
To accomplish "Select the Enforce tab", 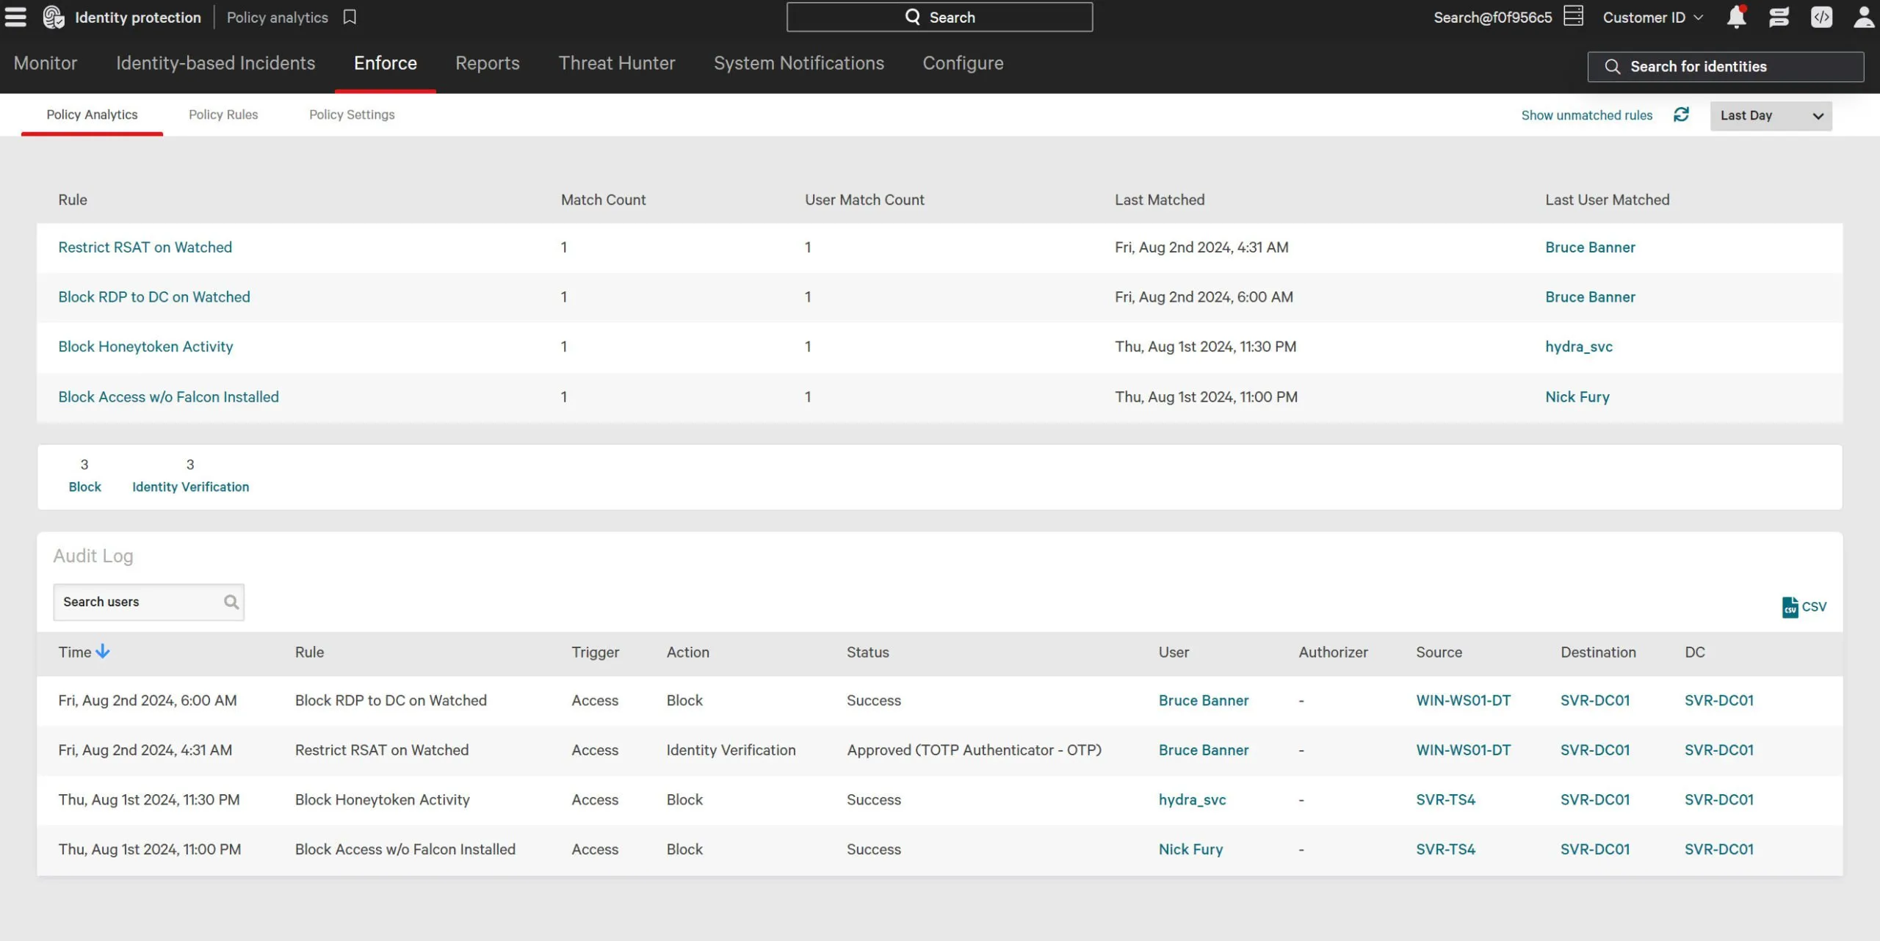I will (x=385, y=63).
